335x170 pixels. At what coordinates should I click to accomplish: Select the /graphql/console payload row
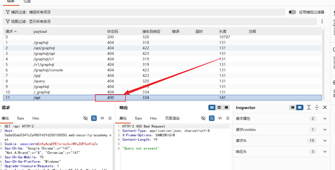pos(162,70)
